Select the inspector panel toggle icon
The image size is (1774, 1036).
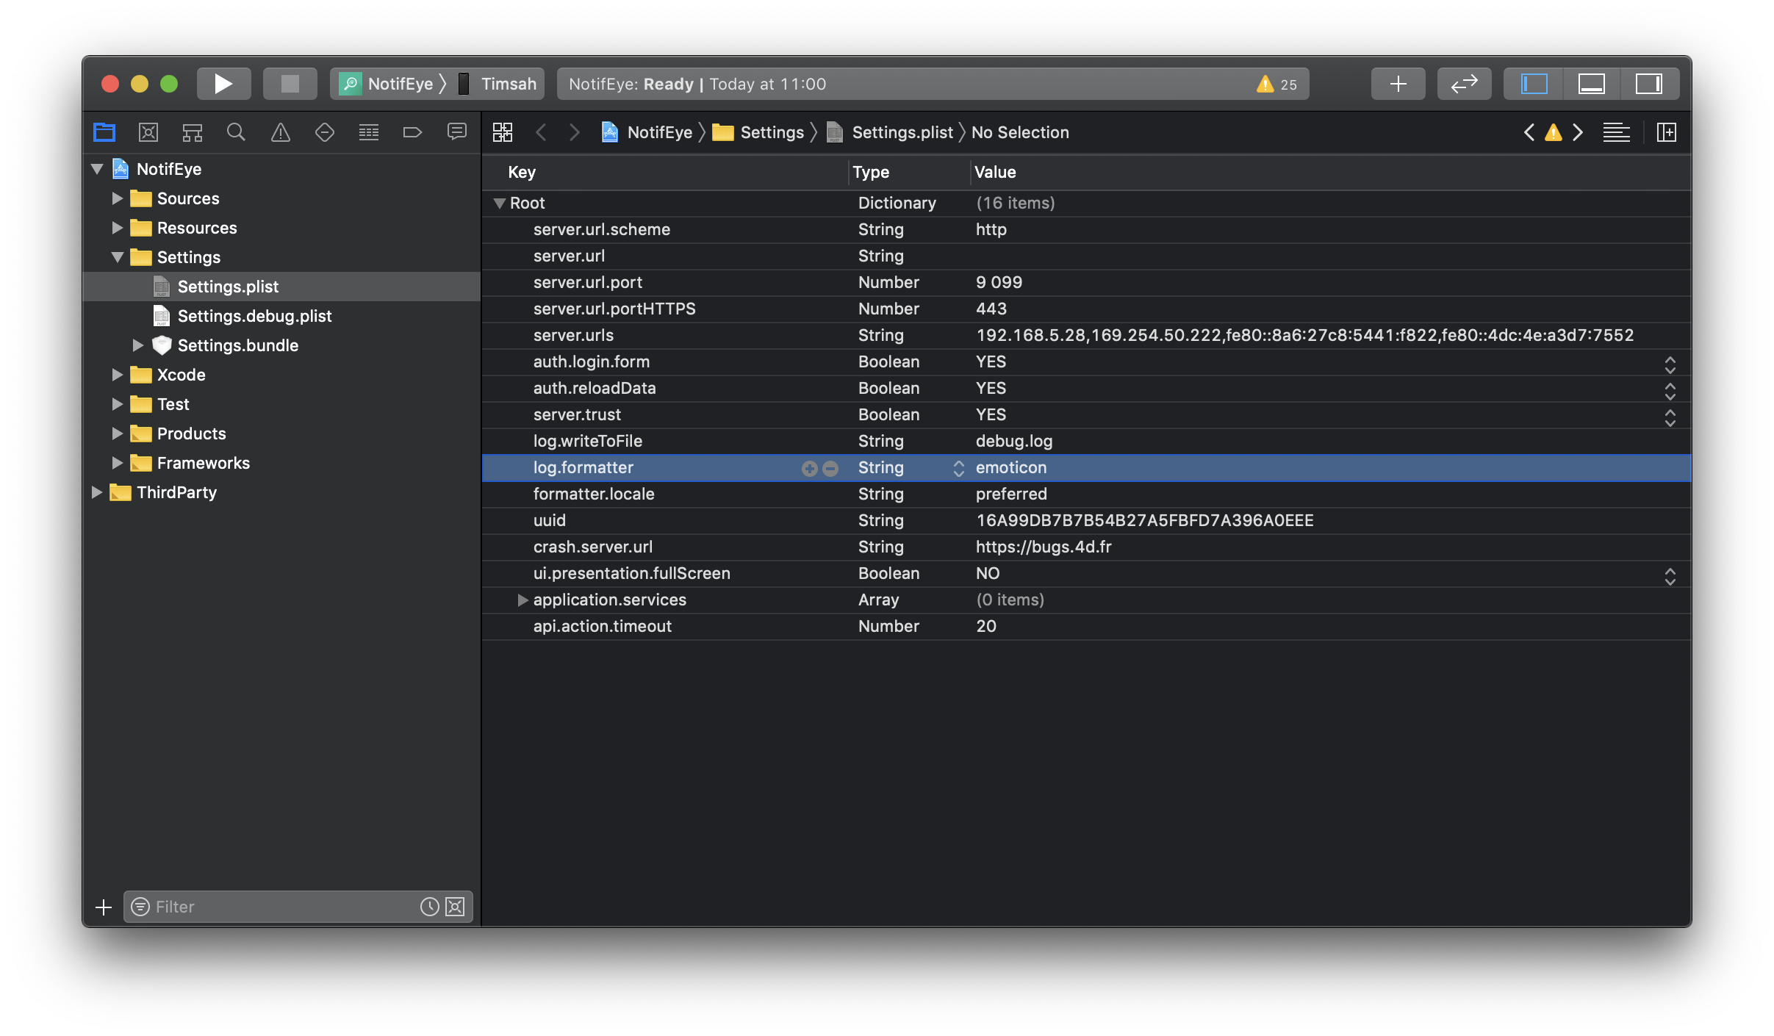(x=1649, y=82)
